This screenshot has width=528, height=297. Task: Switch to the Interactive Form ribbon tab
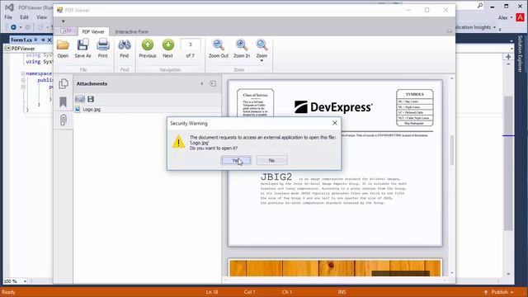point(132,31)
